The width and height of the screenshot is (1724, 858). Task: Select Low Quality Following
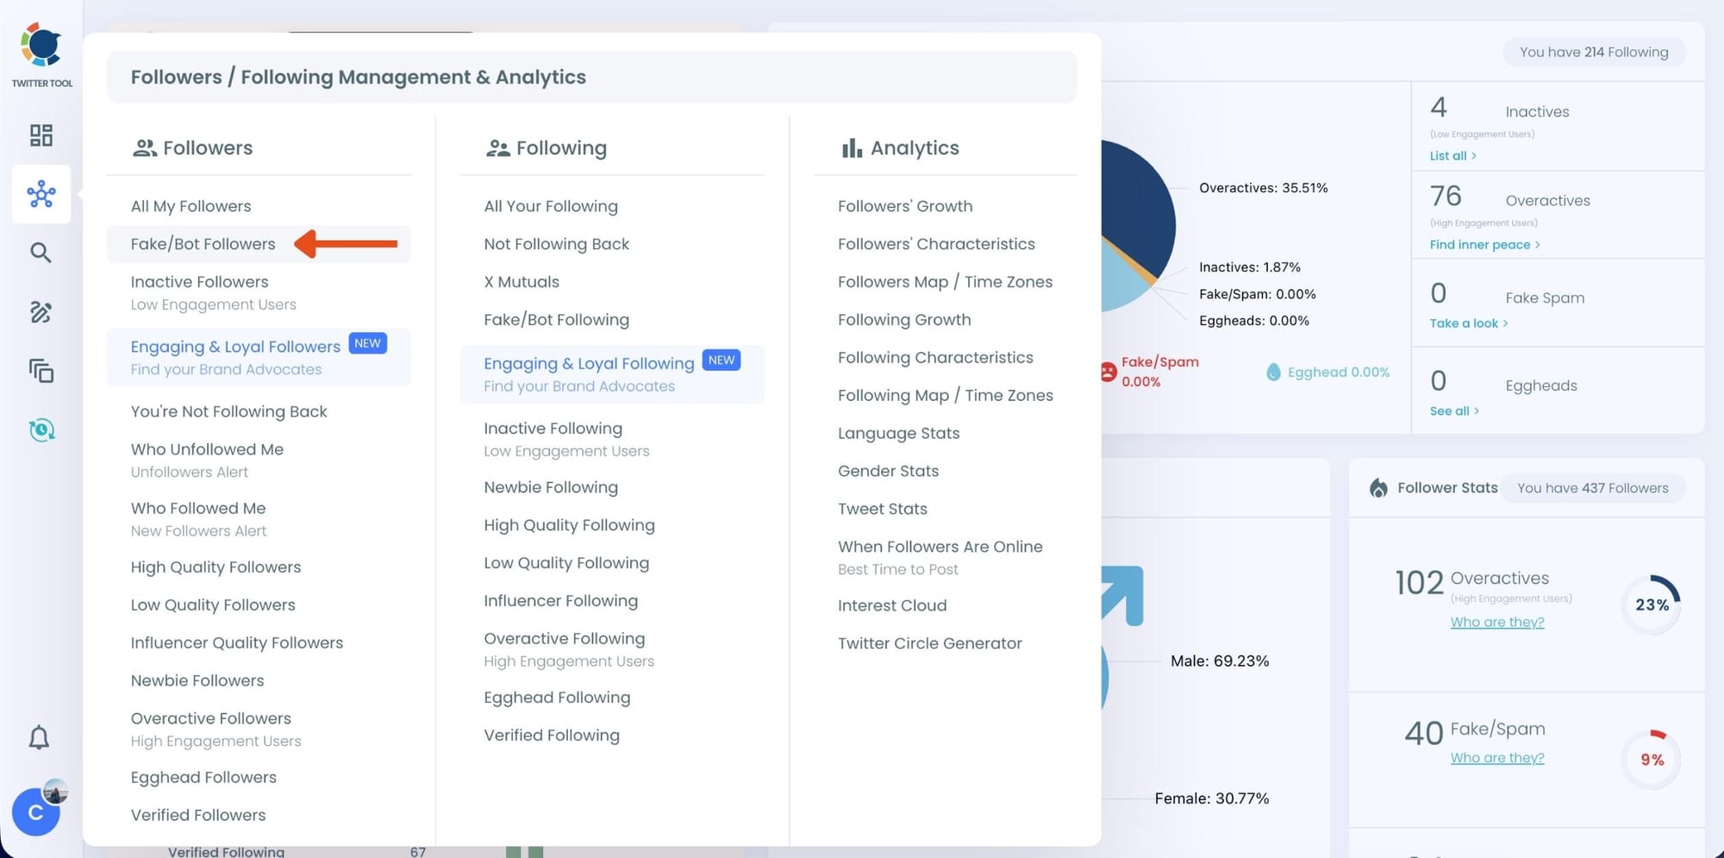(566, 563)
